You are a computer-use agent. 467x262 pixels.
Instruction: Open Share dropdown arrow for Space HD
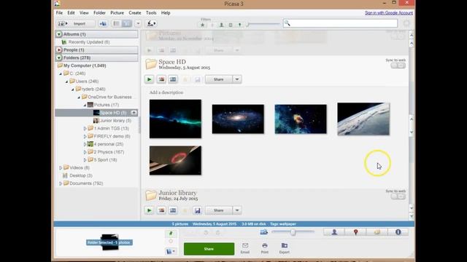237,79
